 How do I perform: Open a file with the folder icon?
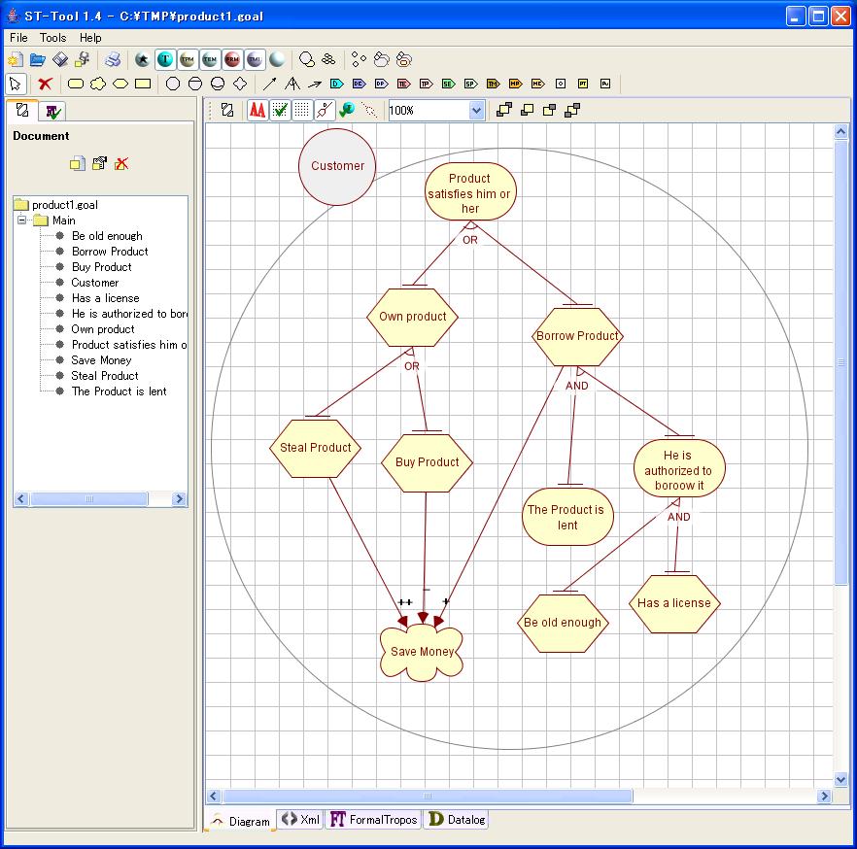[38, 59]
